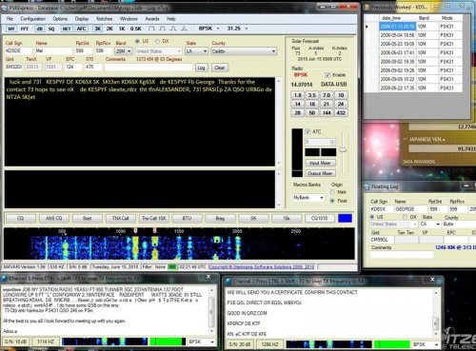
Task: Open the MyBank Macros Banks dropdown
Action: [x=322, y=198]
